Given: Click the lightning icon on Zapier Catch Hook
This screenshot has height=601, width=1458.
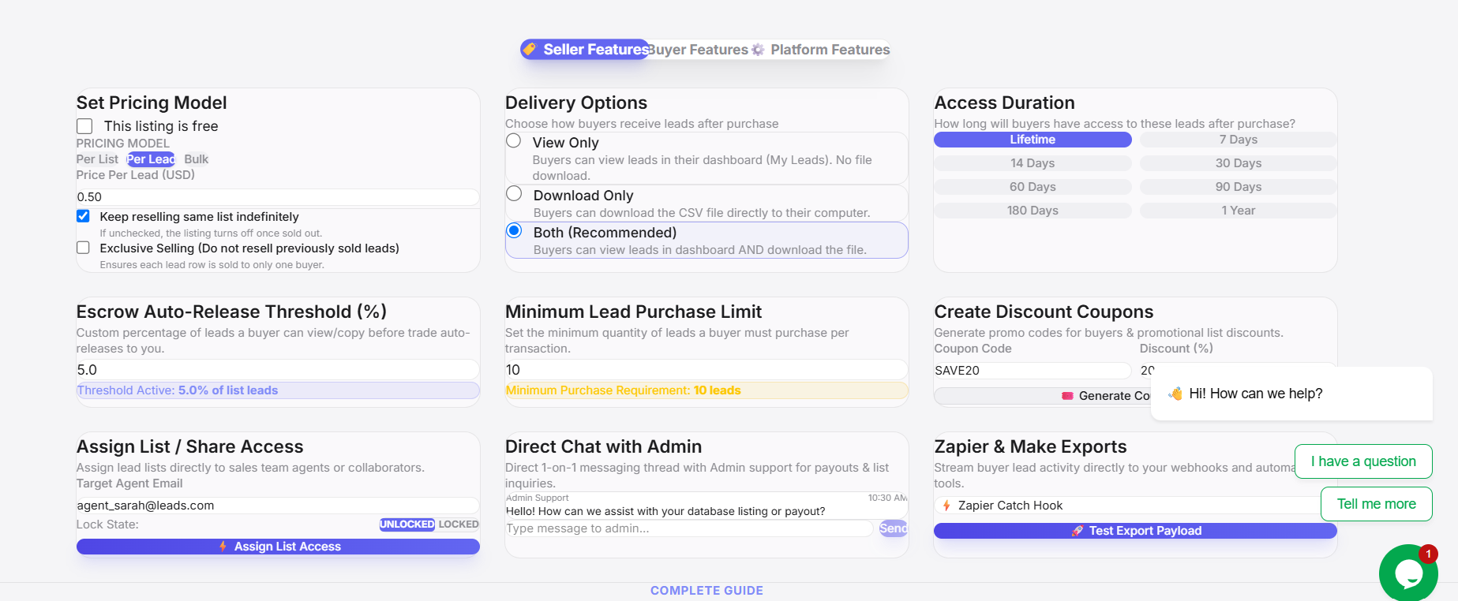Looking at the screenshot, I should [946, 506].
